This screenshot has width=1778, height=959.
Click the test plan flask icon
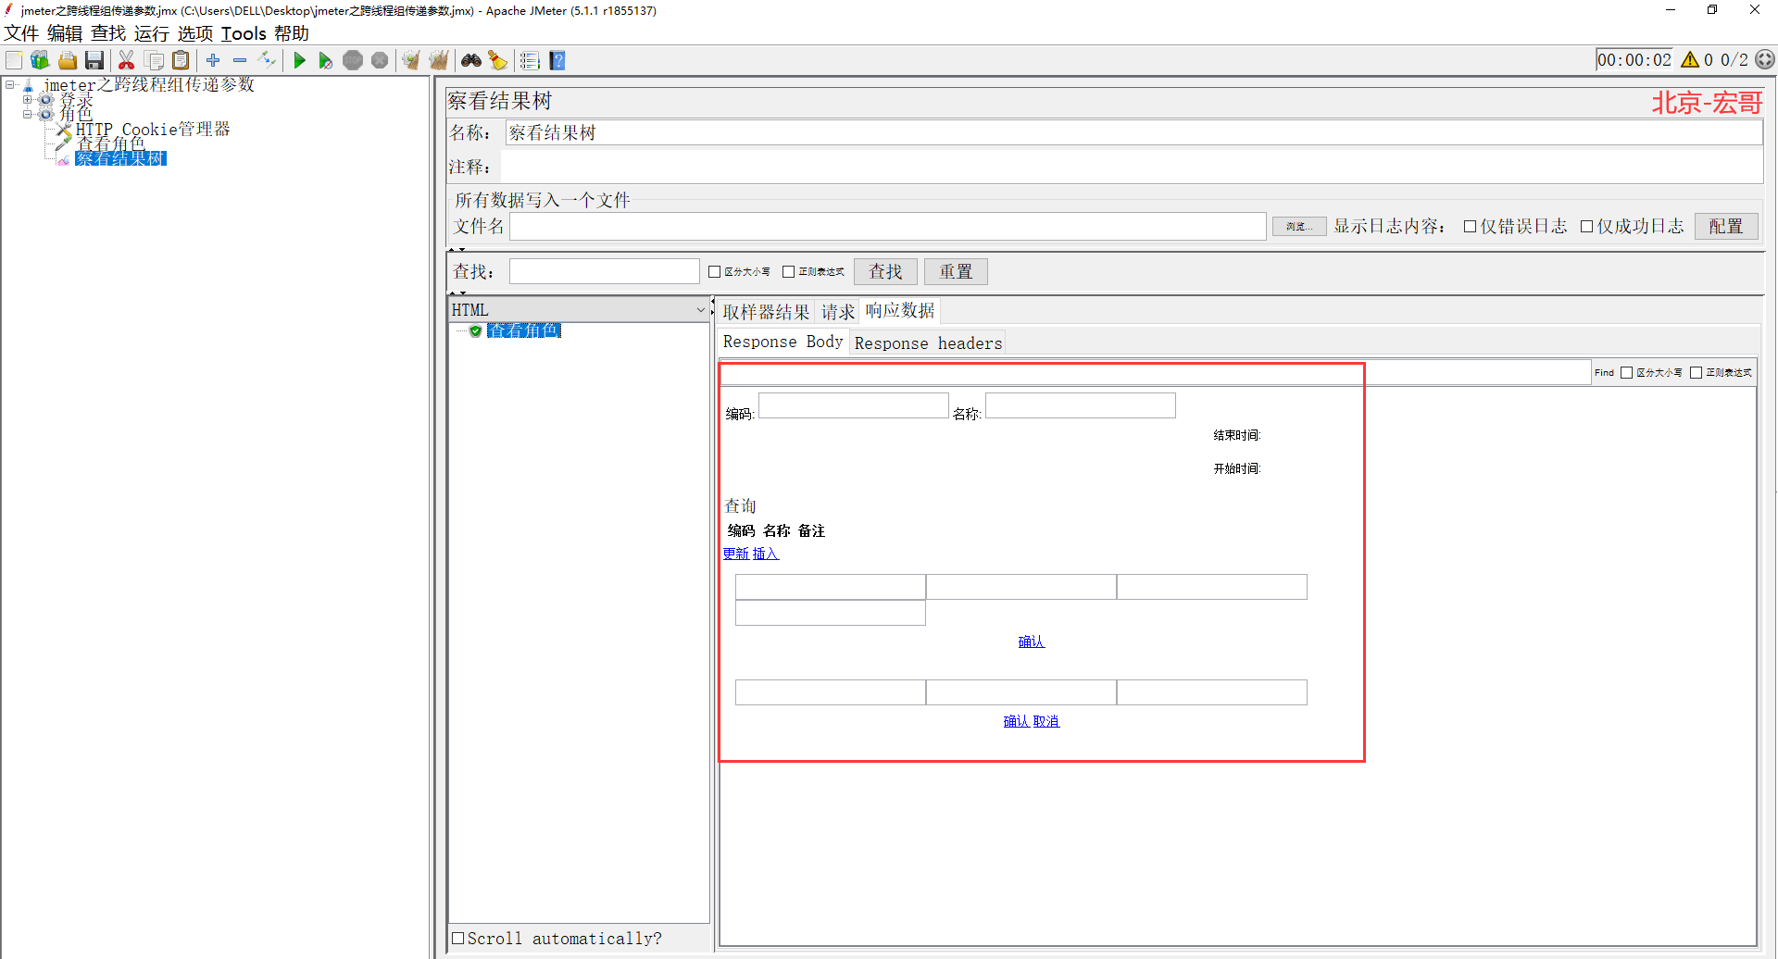tap(29, 85)
